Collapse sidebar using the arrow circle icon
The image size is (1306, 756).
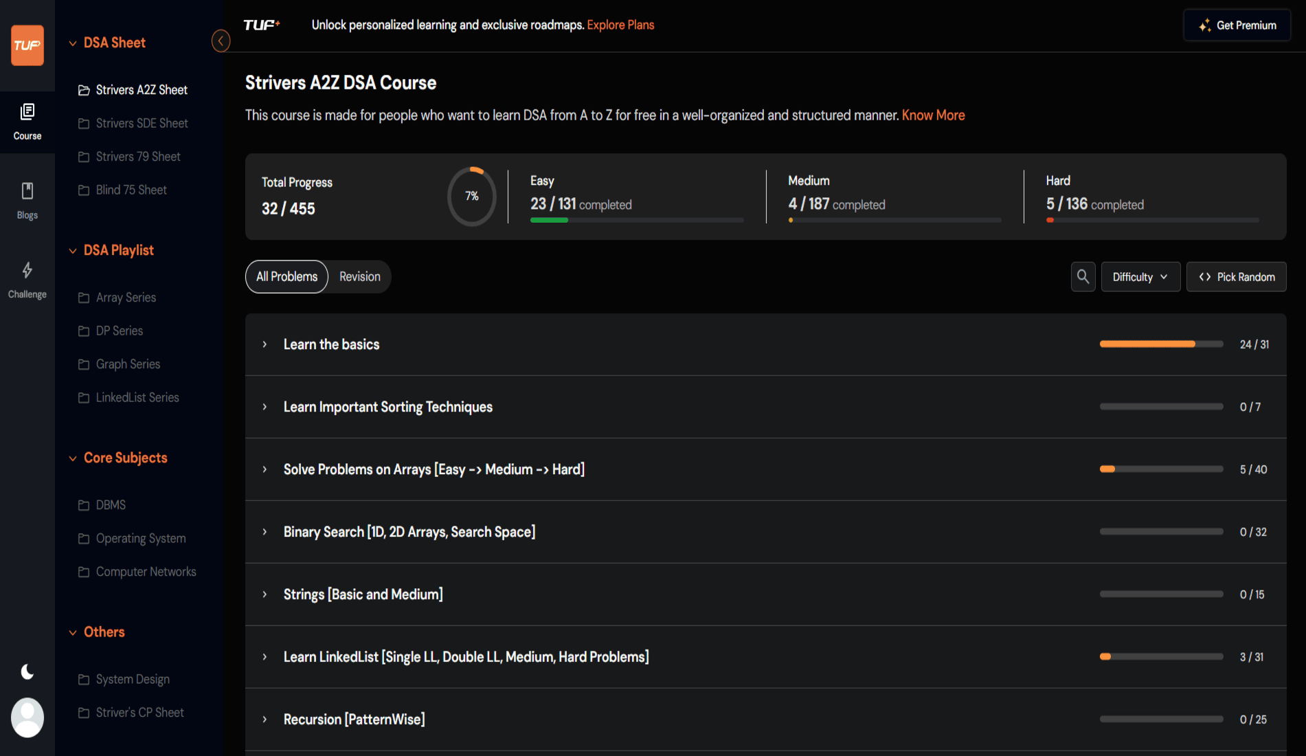tap(221, 41)
